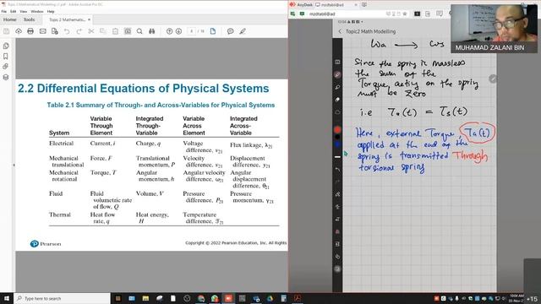Click the magnifier Search icon in Acrobat
This screenshot has width=541, height=304.
tap(139, 31)
